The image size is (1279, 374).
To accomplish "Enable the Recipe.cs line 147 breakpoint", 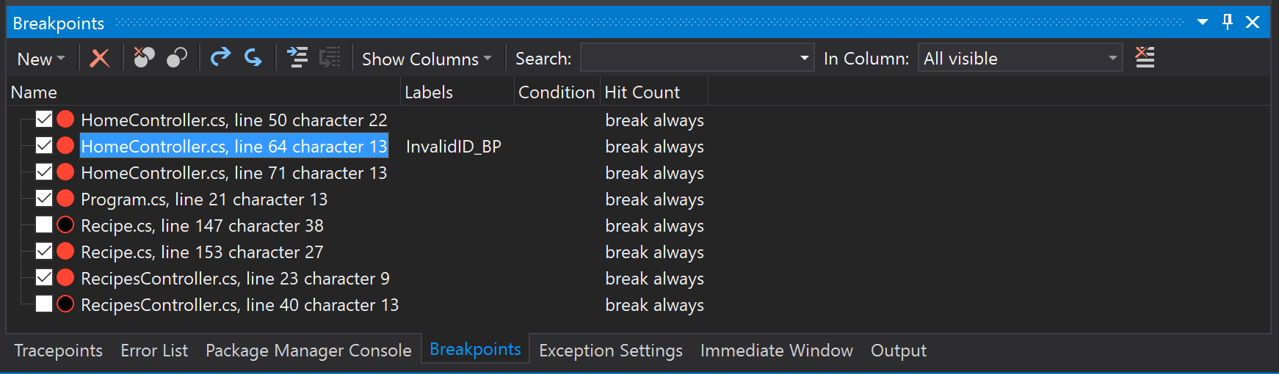I will point(44,225).
